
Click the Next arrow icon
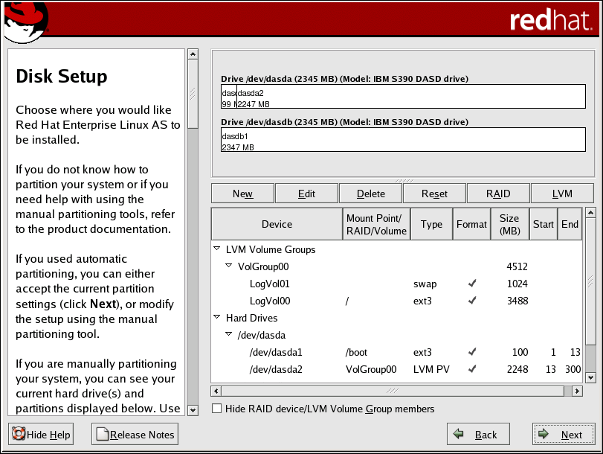pyautogui.click(x=544, y=435)
